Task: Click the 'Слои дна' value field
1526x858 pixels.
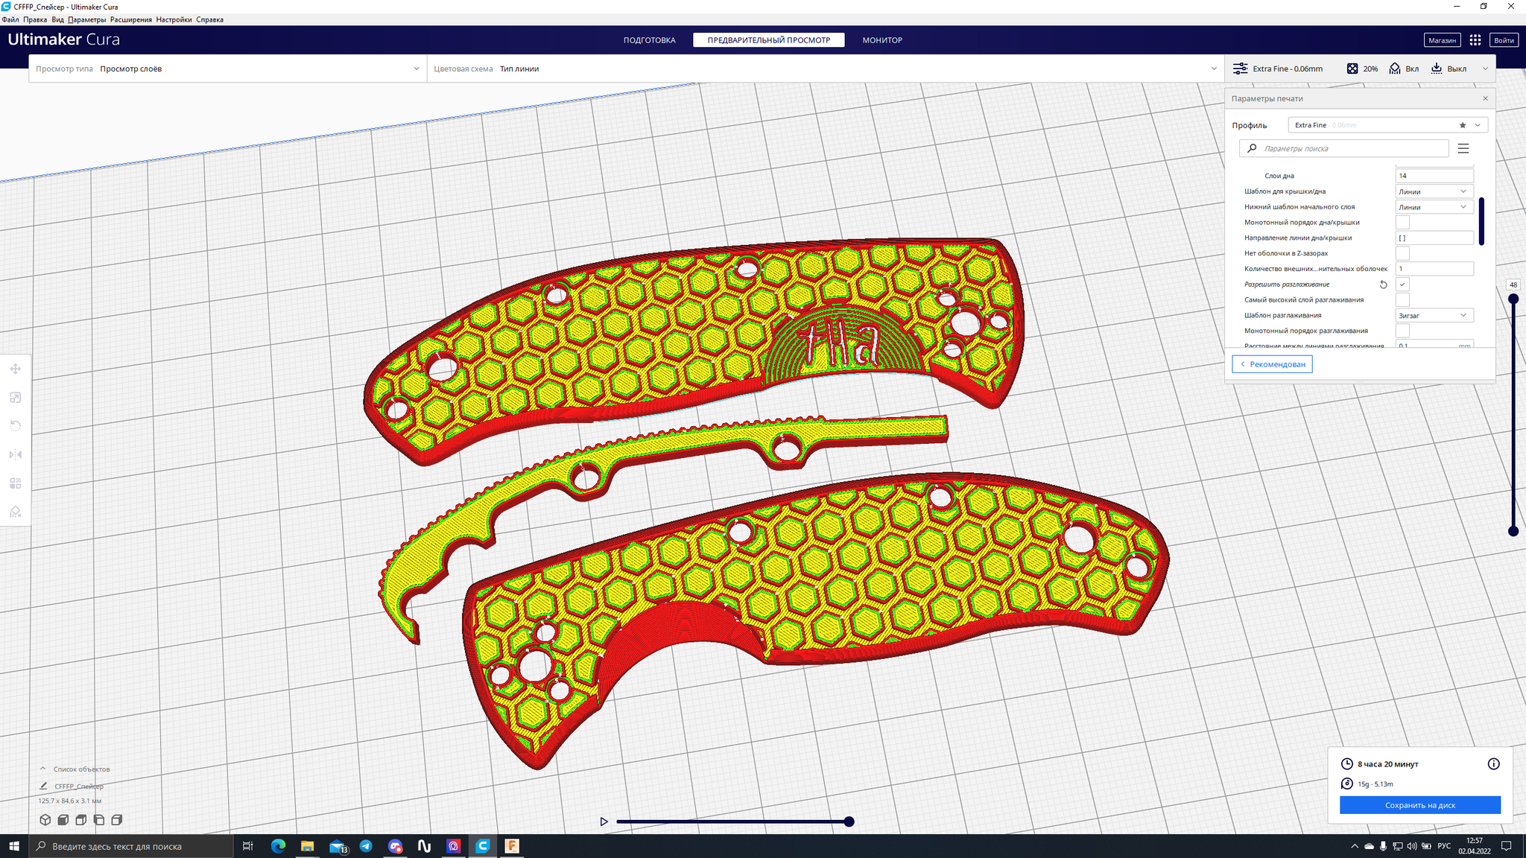Action: click(1434, 176)
